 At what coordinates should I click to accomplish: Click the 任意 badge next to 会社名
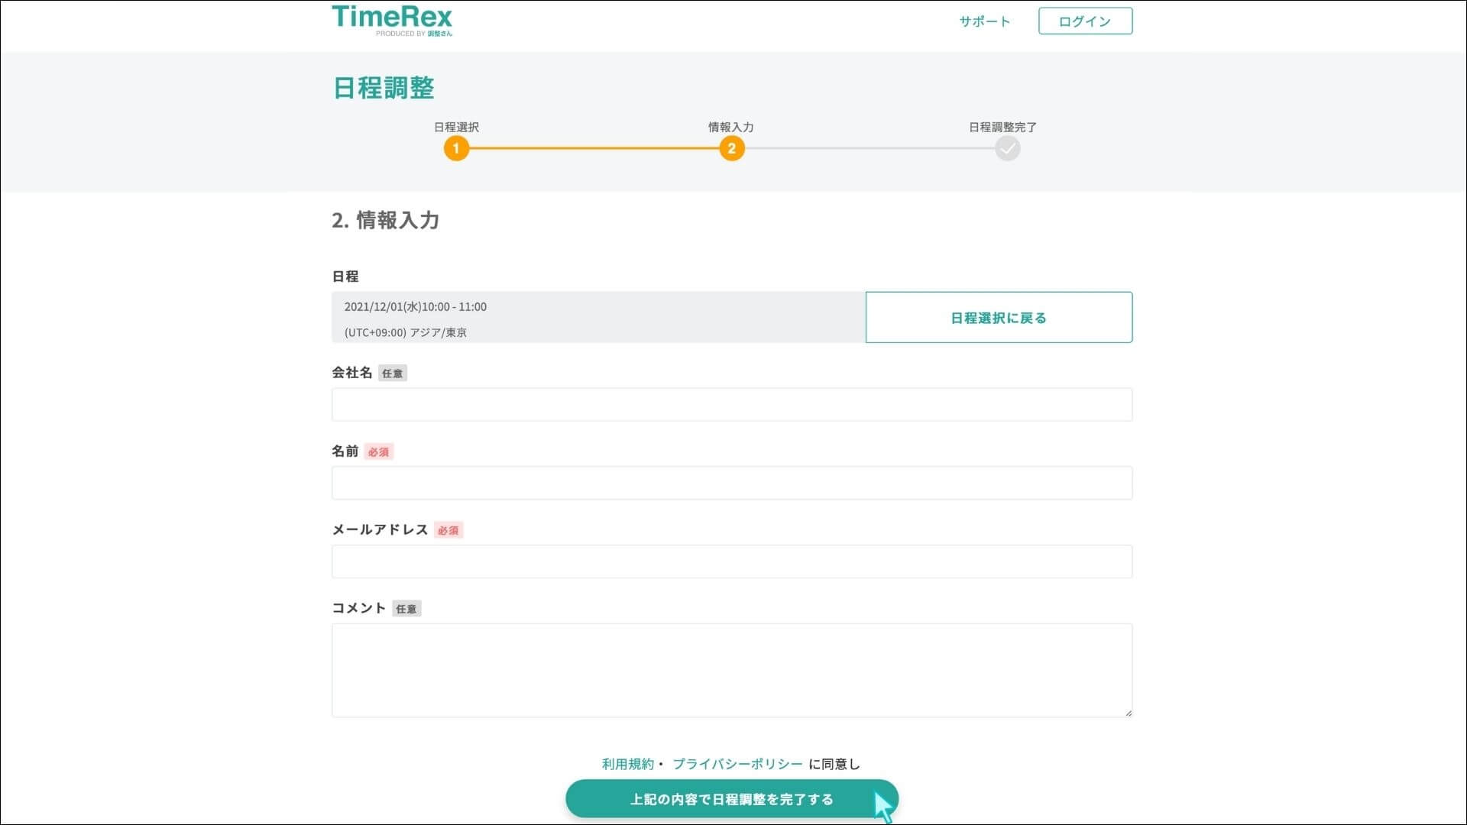pyautogui.click(x=393, y=373)
